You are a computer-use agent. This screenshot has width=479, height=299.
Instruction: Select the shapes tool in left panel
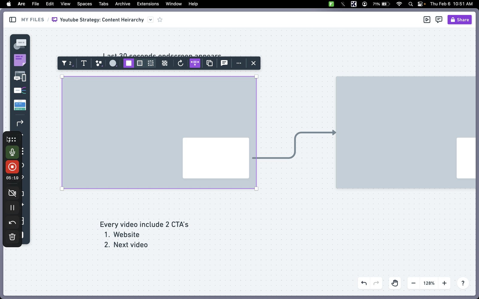pyautogui.click(x=20, y=44)
